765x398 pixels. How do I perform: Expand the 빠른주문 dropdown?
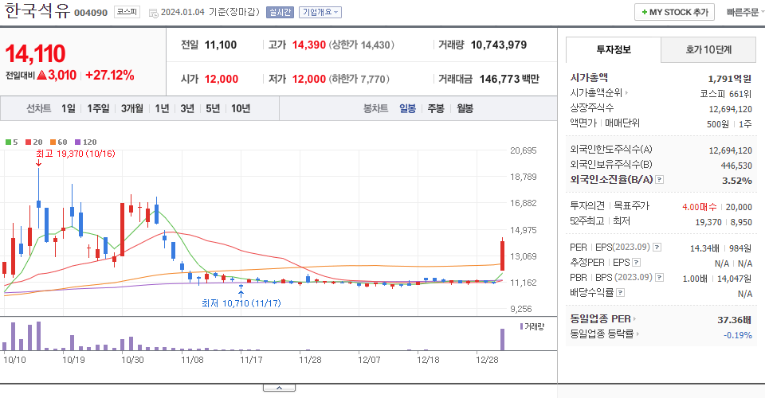pos(745,12)
